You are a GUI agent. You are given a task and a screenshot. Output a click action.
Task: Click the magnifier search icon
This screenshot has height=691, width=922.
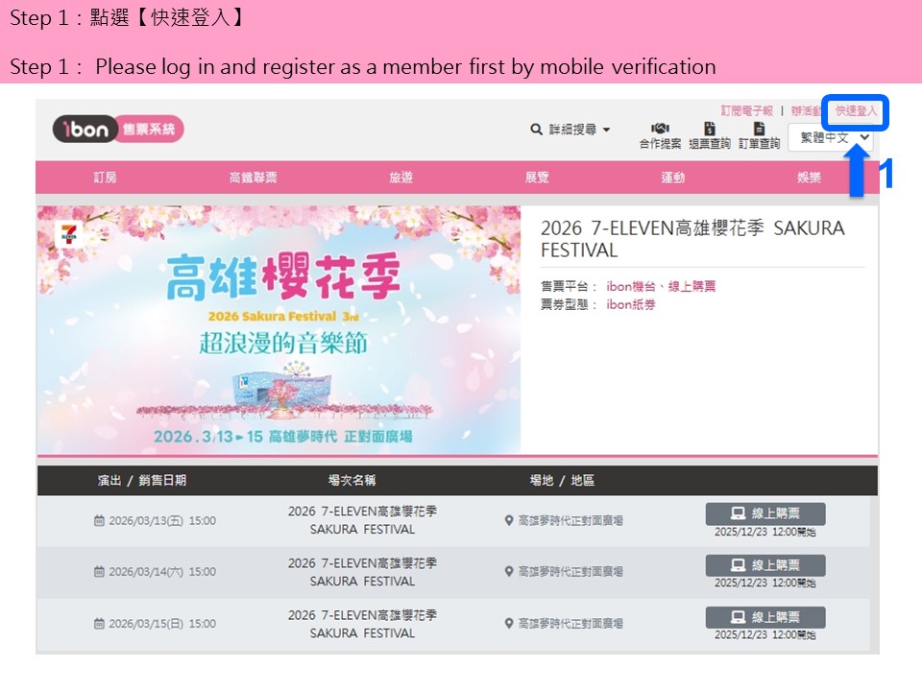537,130
